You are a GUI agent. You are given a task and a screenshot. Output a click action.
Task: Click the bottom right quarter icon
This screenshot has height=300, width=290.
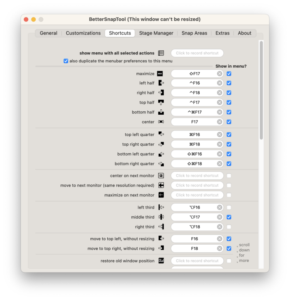pyautogui.click(x=161, y=164)
